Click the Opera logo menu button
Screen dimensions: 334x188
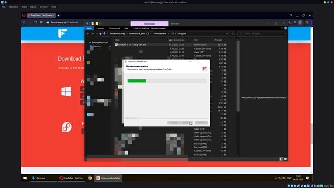(23, 15)
